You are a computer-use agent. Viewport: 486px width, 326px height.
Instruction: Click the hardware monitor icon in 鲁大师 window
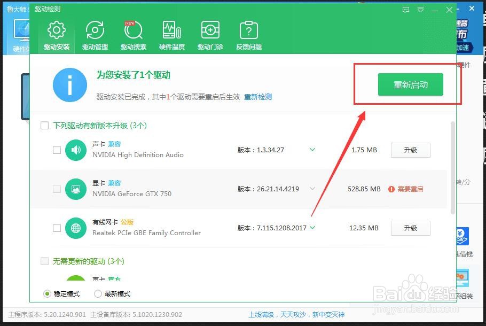(21, 30)
